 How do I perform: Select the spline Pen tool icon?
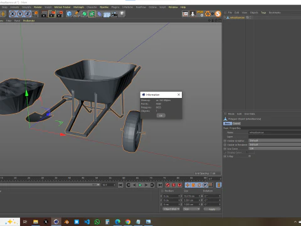tap(77, 14)
